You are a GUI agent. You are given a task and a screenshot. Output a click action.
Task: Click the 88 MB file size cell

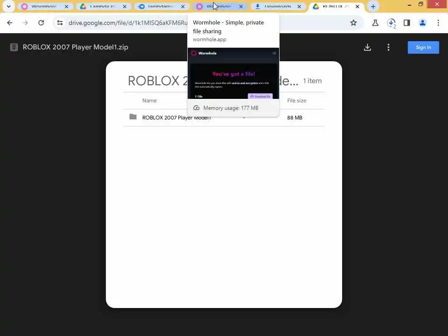tap(294, 117)
